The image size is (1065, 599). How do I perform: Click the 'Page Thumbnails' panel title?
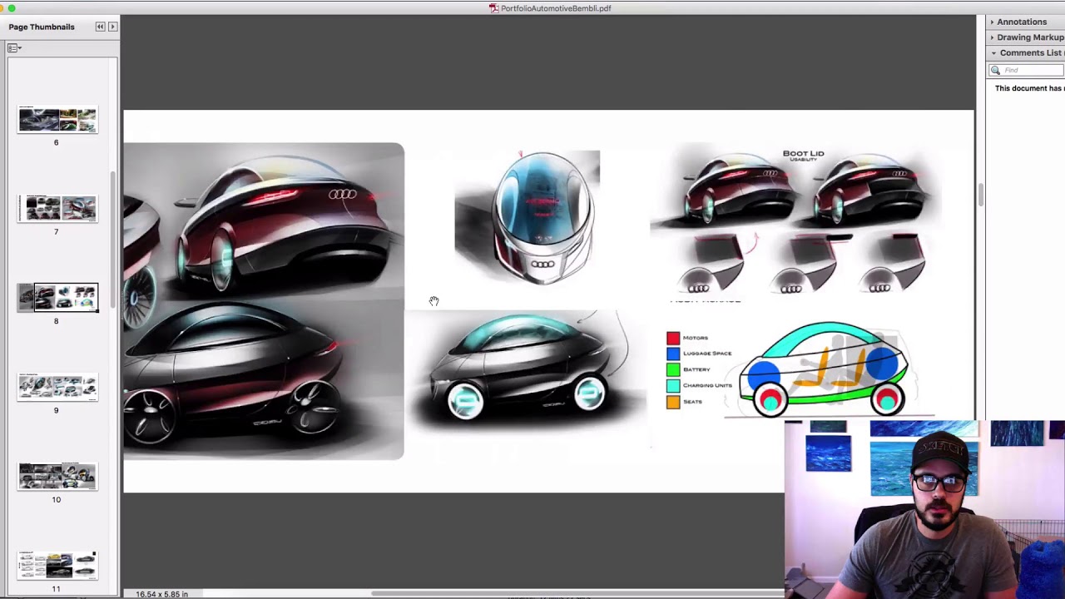click(42, 27)
